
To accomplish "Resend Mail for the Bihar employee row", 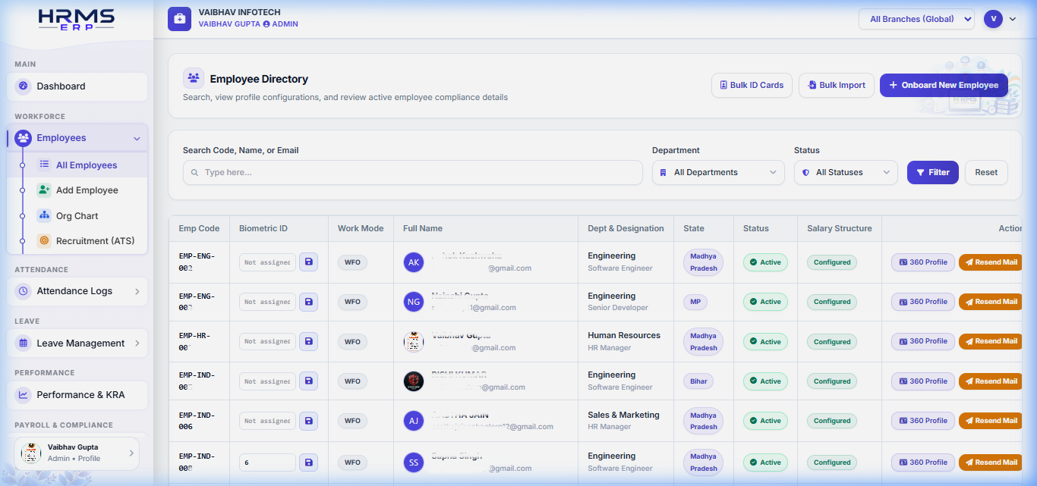I will tap(991, 381).
